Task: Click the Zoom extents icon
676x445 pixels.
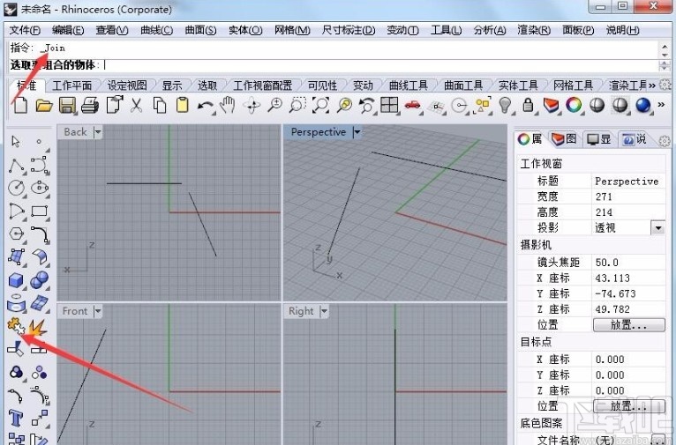Action: [x=320, y=105]
